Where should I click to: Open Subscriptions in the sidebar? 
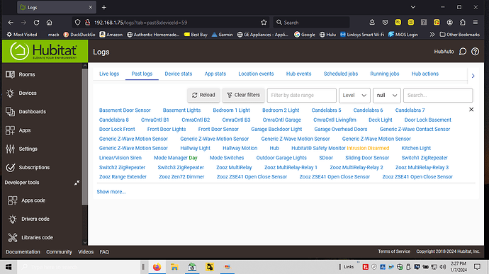point(28,167)
